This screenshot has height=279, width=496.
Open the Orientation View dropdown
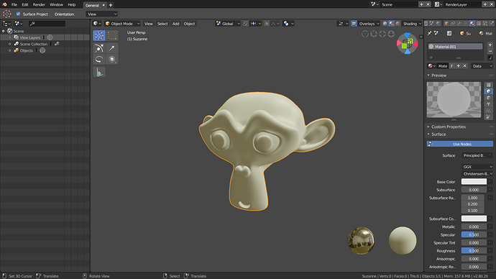click(101, 14)
